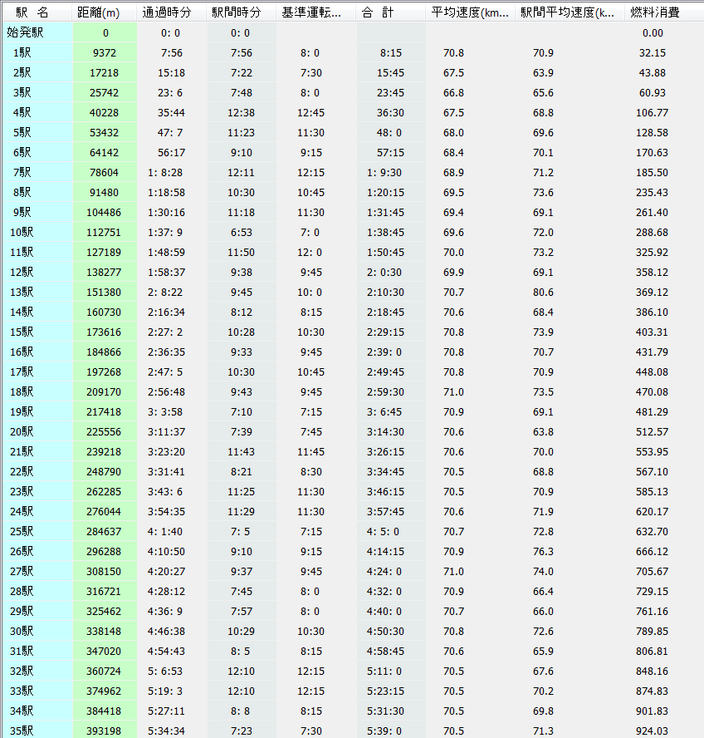
Task: Click the 燃料消費 column header
Action: click(664, 12)
